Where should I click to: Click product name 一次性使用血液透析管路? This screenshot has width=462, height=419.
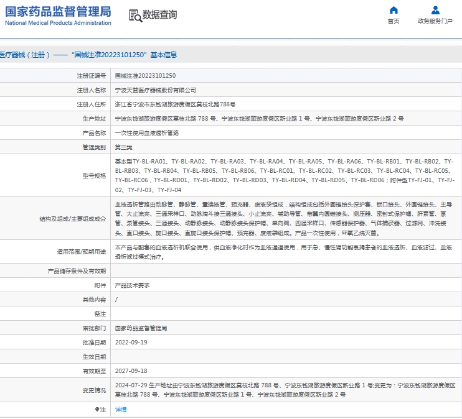(x=147, y=133)
